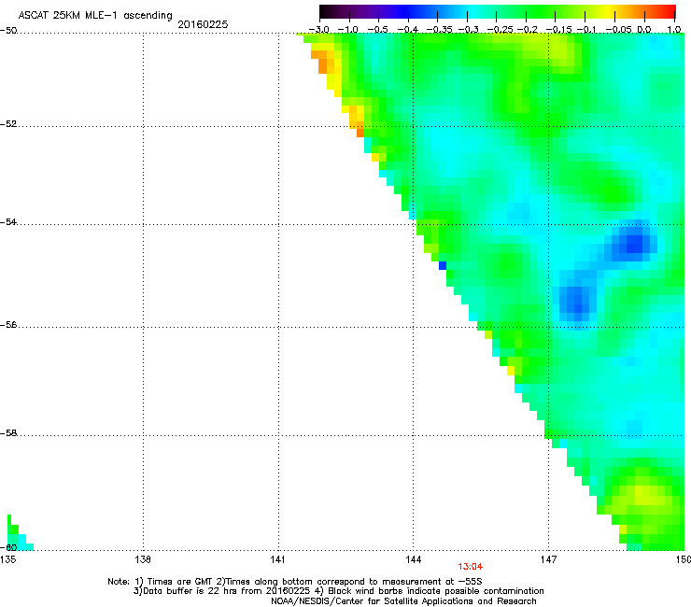Click the -0.1 colorbar label
This screenshot has height=607, width=691.
[586, 30]
